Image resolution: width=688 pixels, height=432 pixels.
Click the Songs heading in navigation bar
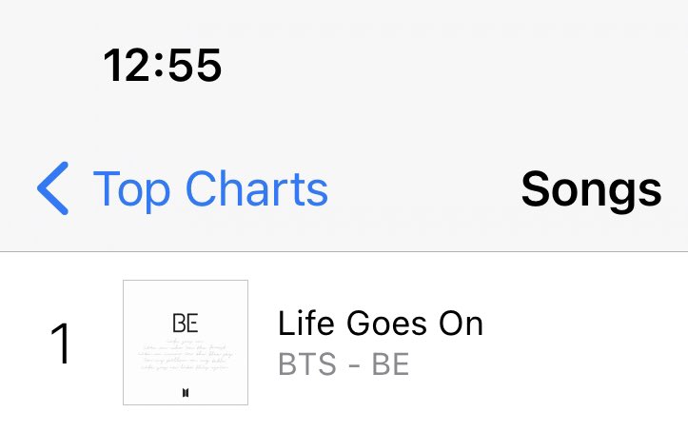coord(592,190)
